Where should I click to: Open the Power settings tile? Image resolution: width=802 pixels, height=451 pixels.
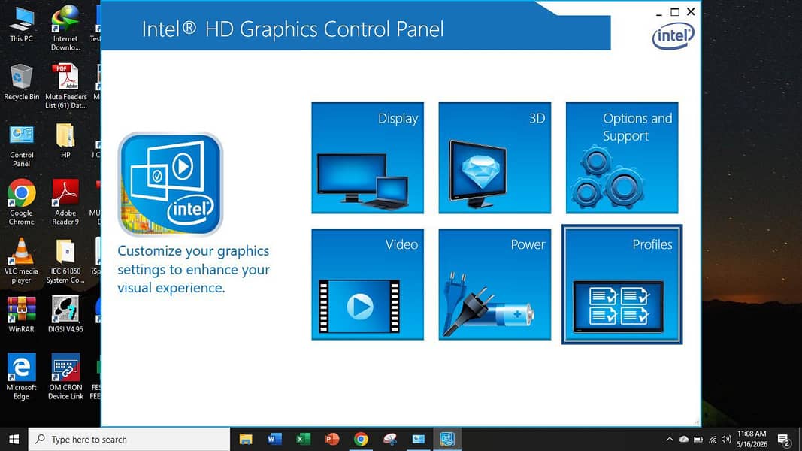[495, 284]
